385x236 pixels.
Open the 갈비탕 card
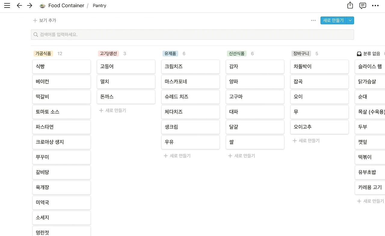(x=61, y=172)
